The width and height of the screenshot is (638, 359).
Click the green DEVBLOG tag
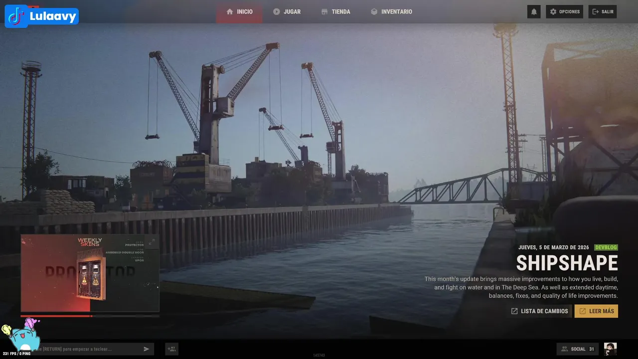[606, 247]
